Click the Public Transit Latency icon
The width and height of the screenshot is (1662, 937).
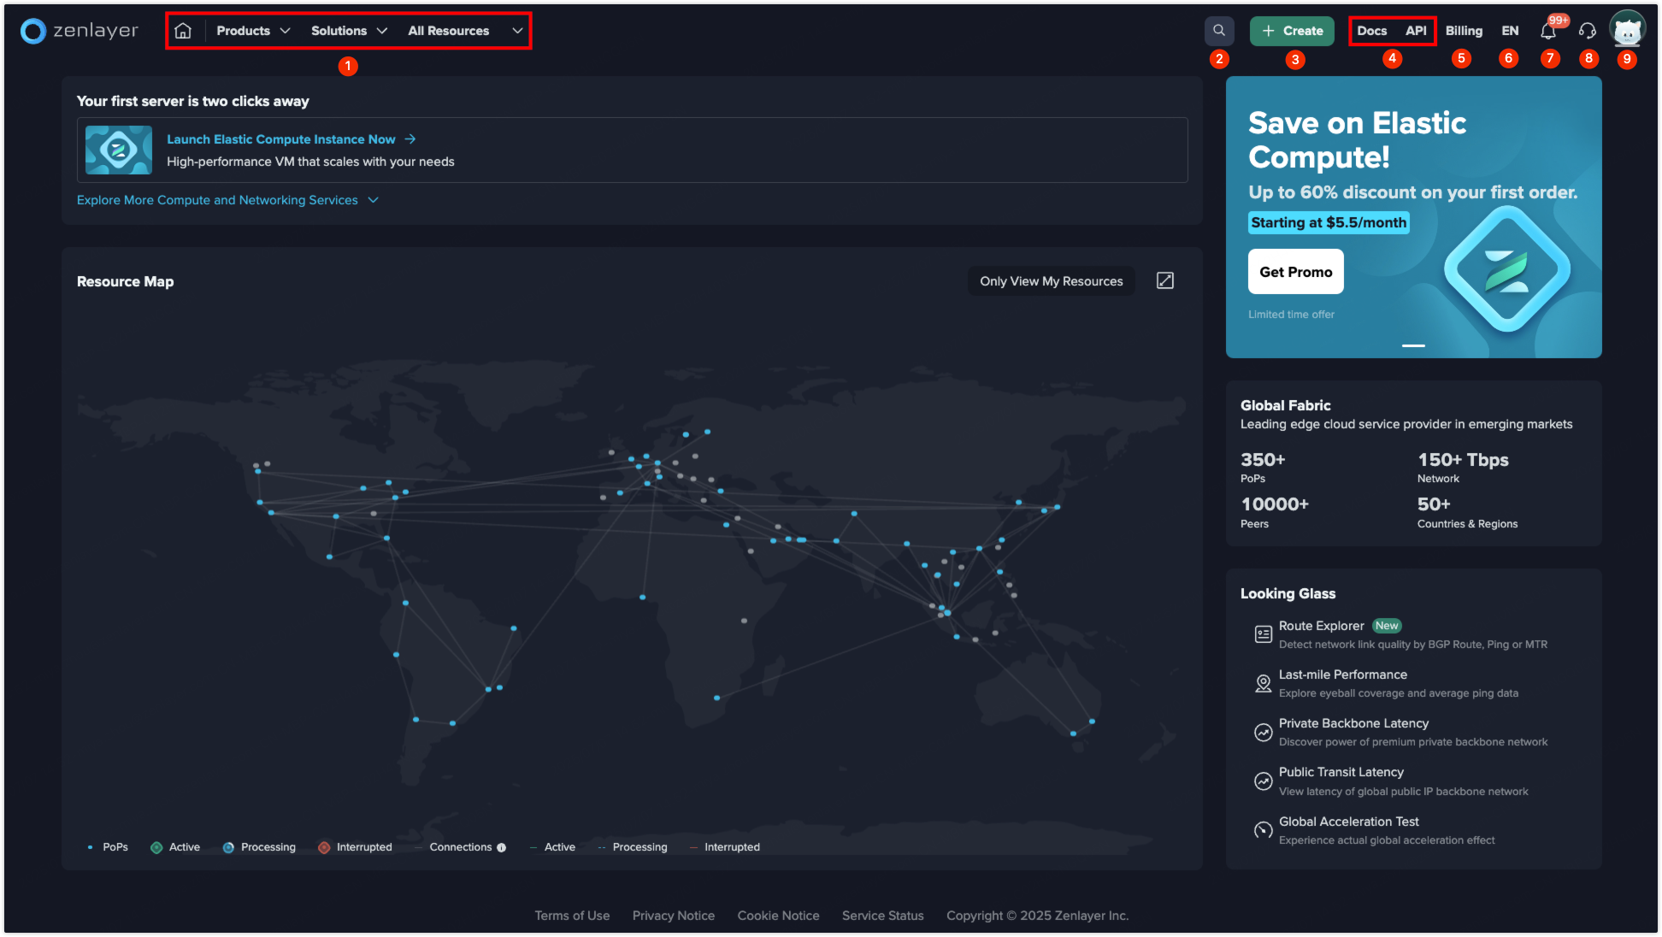(1263, 781)
